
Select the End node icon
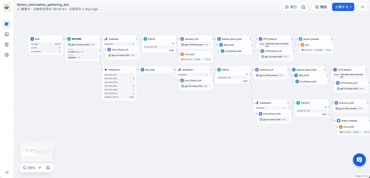(302, 45)
